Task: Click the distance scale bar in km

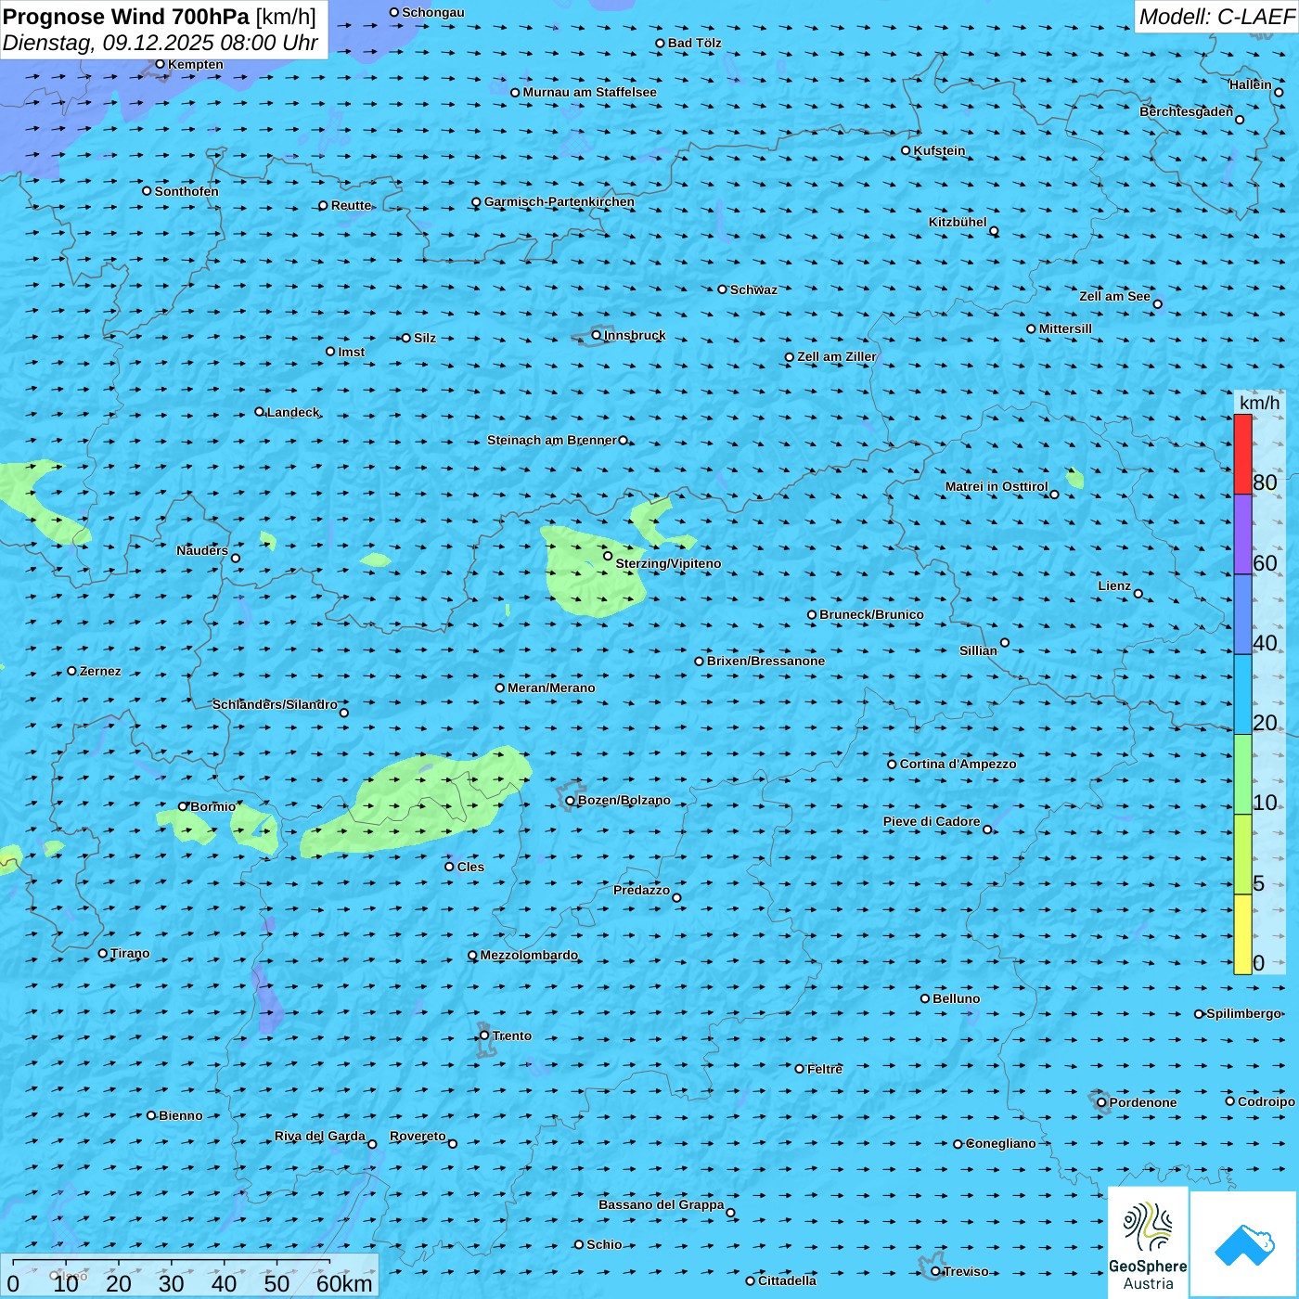Action: coord(189,1276)
